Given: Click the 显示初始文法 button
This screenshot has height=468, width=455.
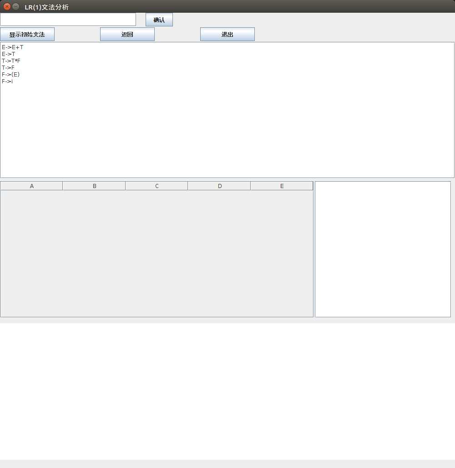Looking at the screenshot, I should pyautogui.click(x=27, y=34).
